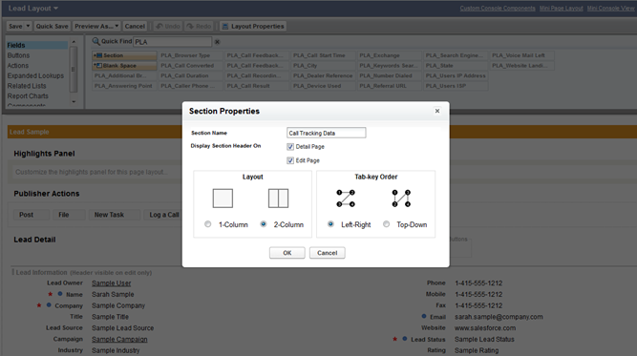Select the Fields palette category
This screenshot has height=356, width=637.
(37, 45)
